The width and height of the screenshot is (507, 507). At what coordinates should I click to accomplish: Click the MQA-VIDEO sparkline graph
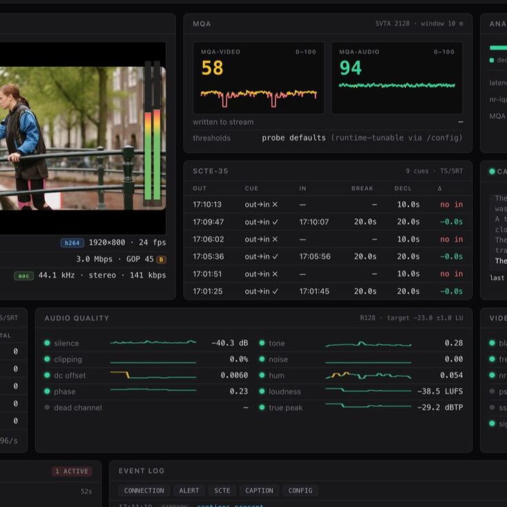(x=259, y=98)
